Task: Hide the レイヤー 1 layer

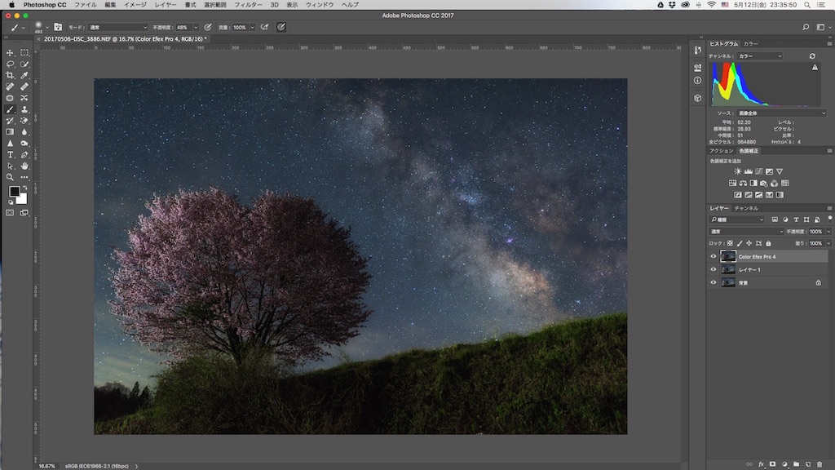Action: point(714,269)
